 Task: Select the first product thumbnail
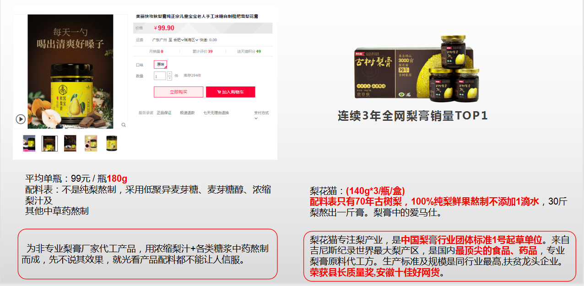click(29, 143)
